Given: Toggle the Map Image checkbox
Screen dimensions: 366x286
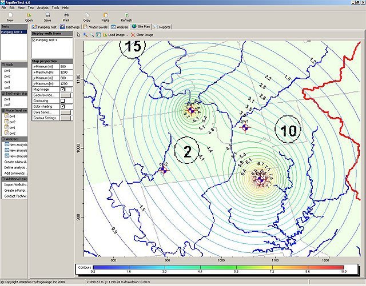Looking at the screenshot, I should [62, 89].
